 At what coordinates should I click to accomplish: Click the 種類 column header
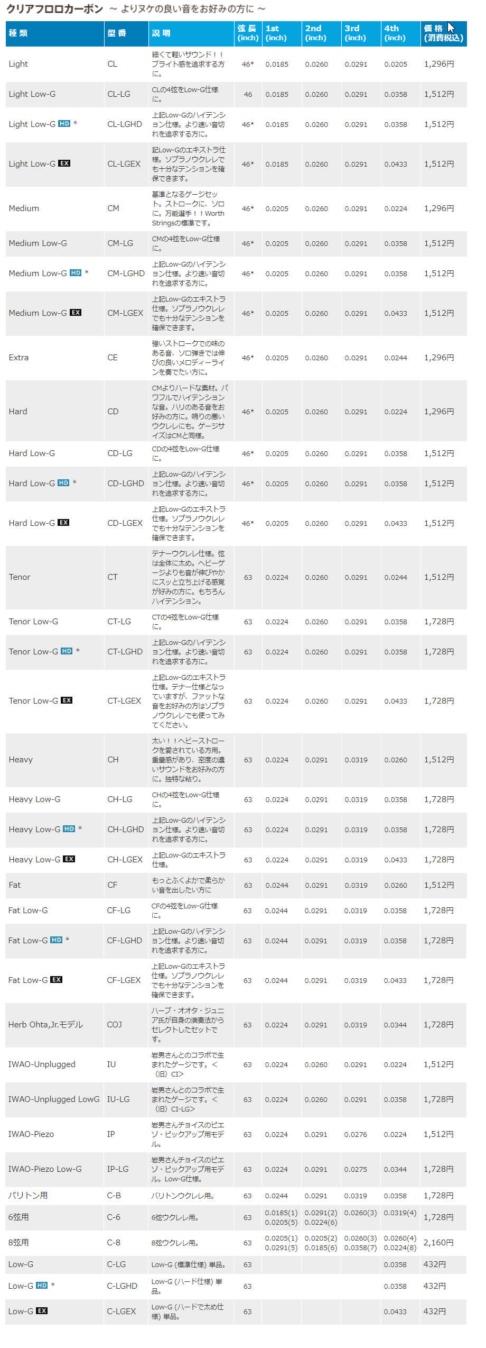pyautogui.click(x=18, y=33)
